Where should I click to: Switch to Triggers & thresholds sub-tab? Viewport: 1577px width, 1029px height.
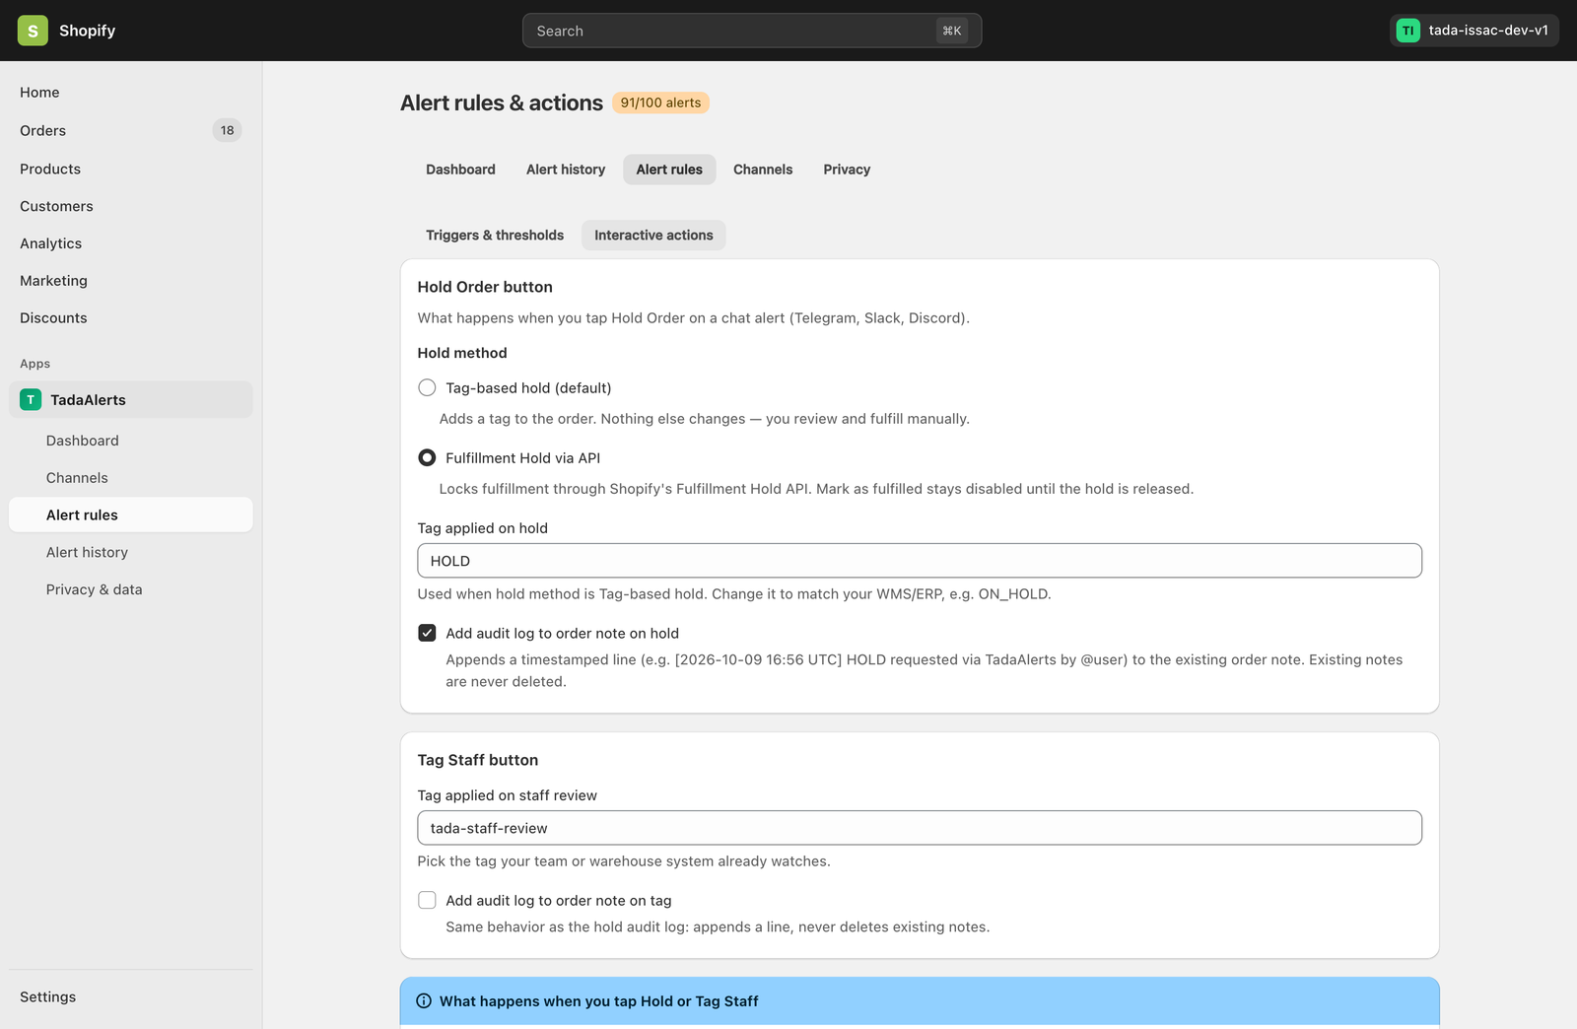point(495,236)
